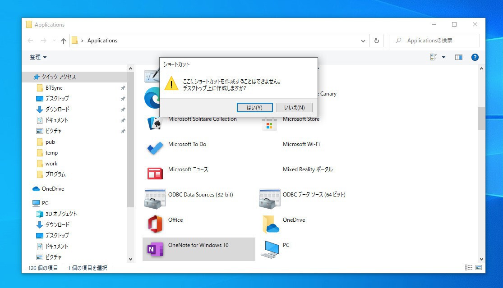
Task: Open pinned ピクチャ under quick access
Action: click(x=53, y=131)
